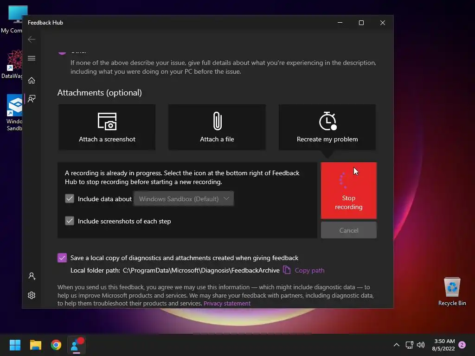The height and width of the screenshot is (356, 475).
Task: Select the Windows Sandbox desktop shortcut
Action: tap(14, 113)
